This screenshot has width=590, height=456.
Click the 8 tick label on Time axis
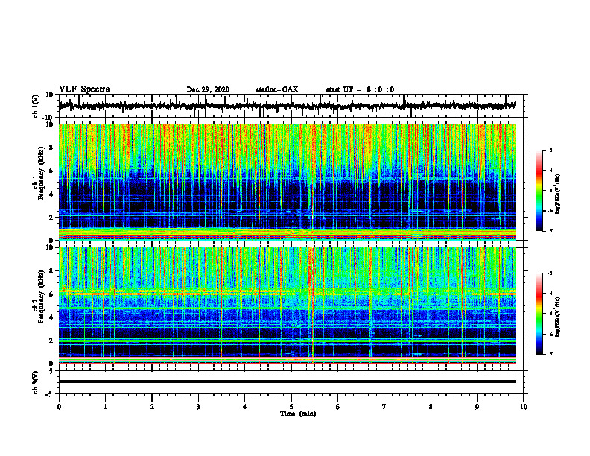[x=431, y=407]
